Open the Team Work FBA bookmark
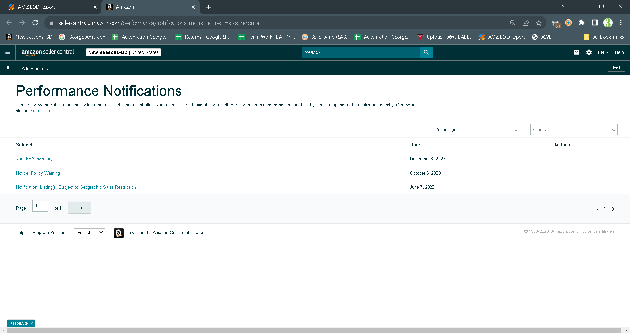 (x=266, y=37)
